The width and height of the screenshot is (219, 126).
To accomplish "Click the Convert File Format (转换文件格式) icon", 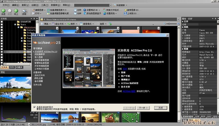I will point(104,10).
